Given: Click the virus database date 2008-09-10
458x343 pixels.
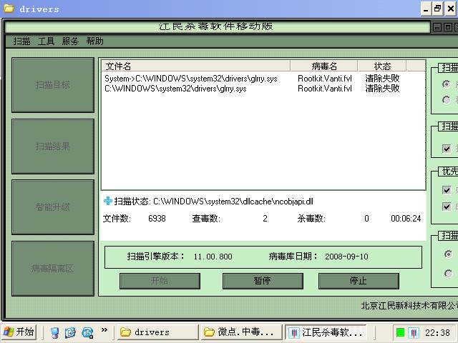Looking at the screenshot, I should click(x=346, y=257).
